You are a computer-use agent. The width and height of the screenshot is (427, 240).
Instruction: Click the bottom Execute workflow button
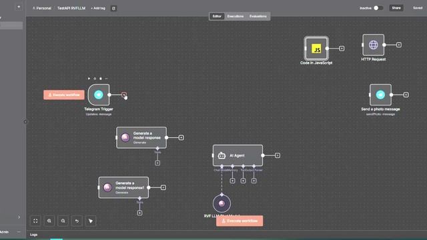240,221
